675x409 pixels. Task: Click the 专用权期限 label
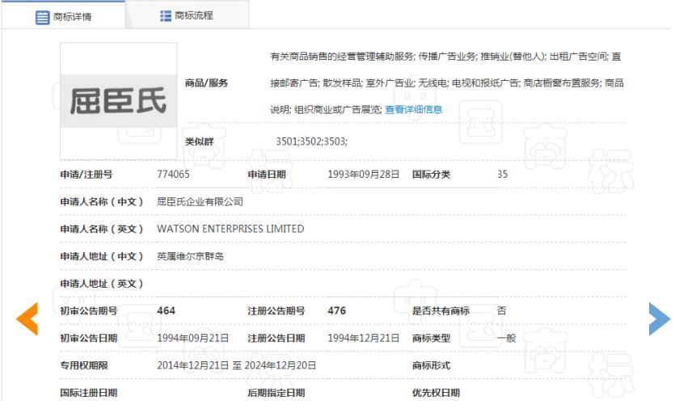(x=84, y=365)
